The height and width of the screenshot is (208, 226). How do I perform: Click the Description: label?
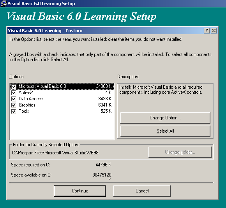coord(128,77)
